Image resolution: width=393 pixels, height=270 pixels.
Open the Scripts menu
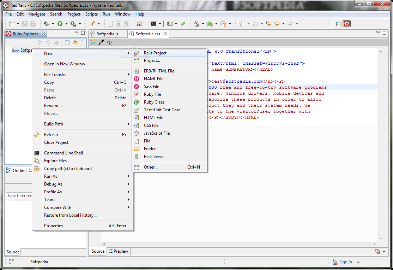pos(91,14)
